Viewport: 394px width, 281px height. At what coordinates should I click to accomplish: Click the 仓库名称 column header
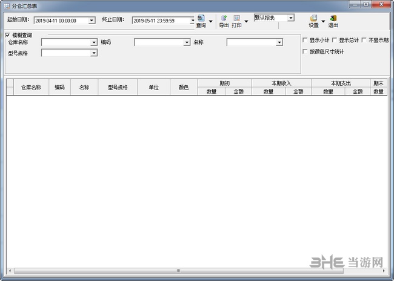pyautogui.click(x=31, y=87)
